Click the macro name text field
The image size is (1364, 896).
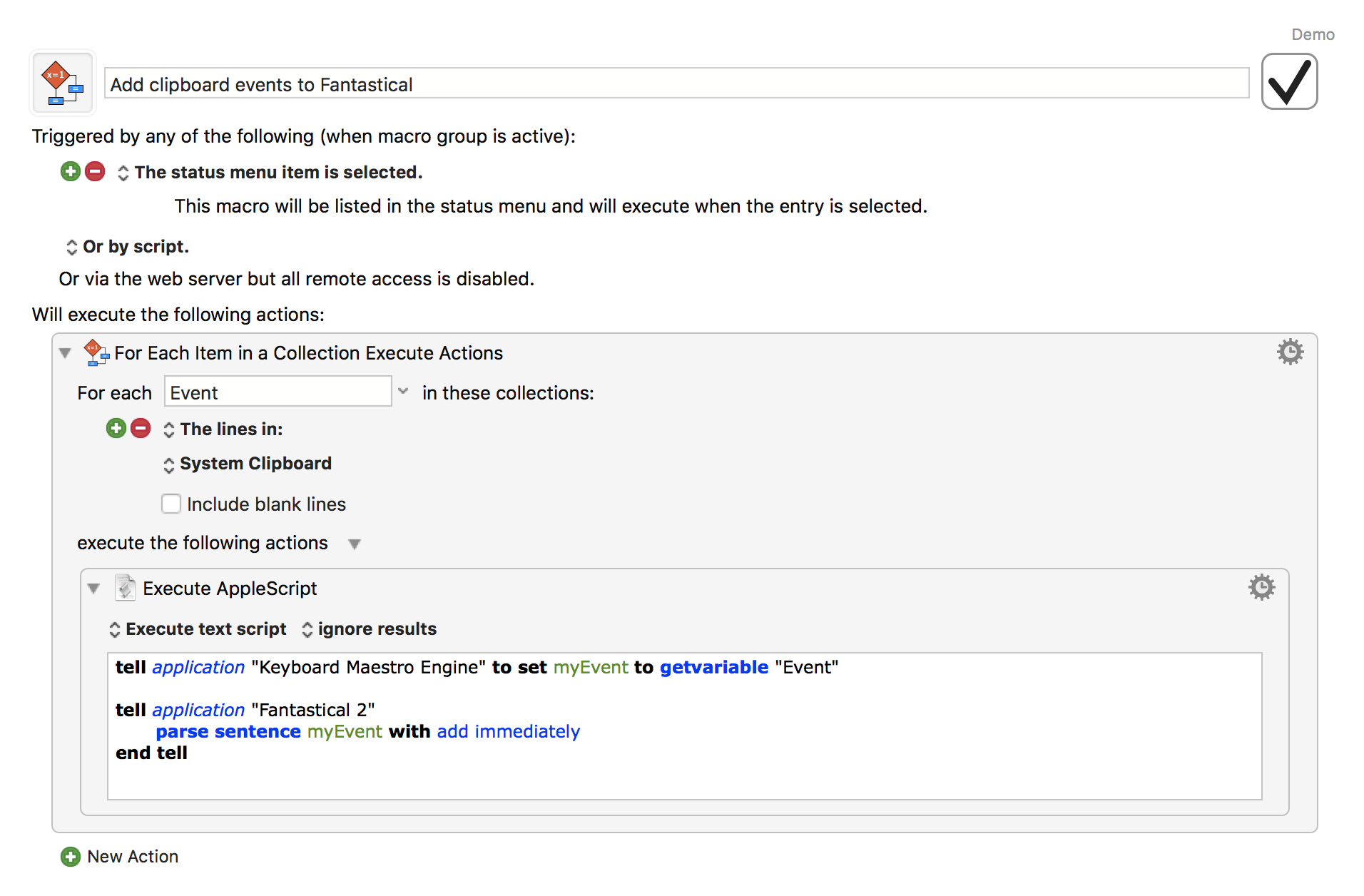pyautogui.click(x=676, y=84)
